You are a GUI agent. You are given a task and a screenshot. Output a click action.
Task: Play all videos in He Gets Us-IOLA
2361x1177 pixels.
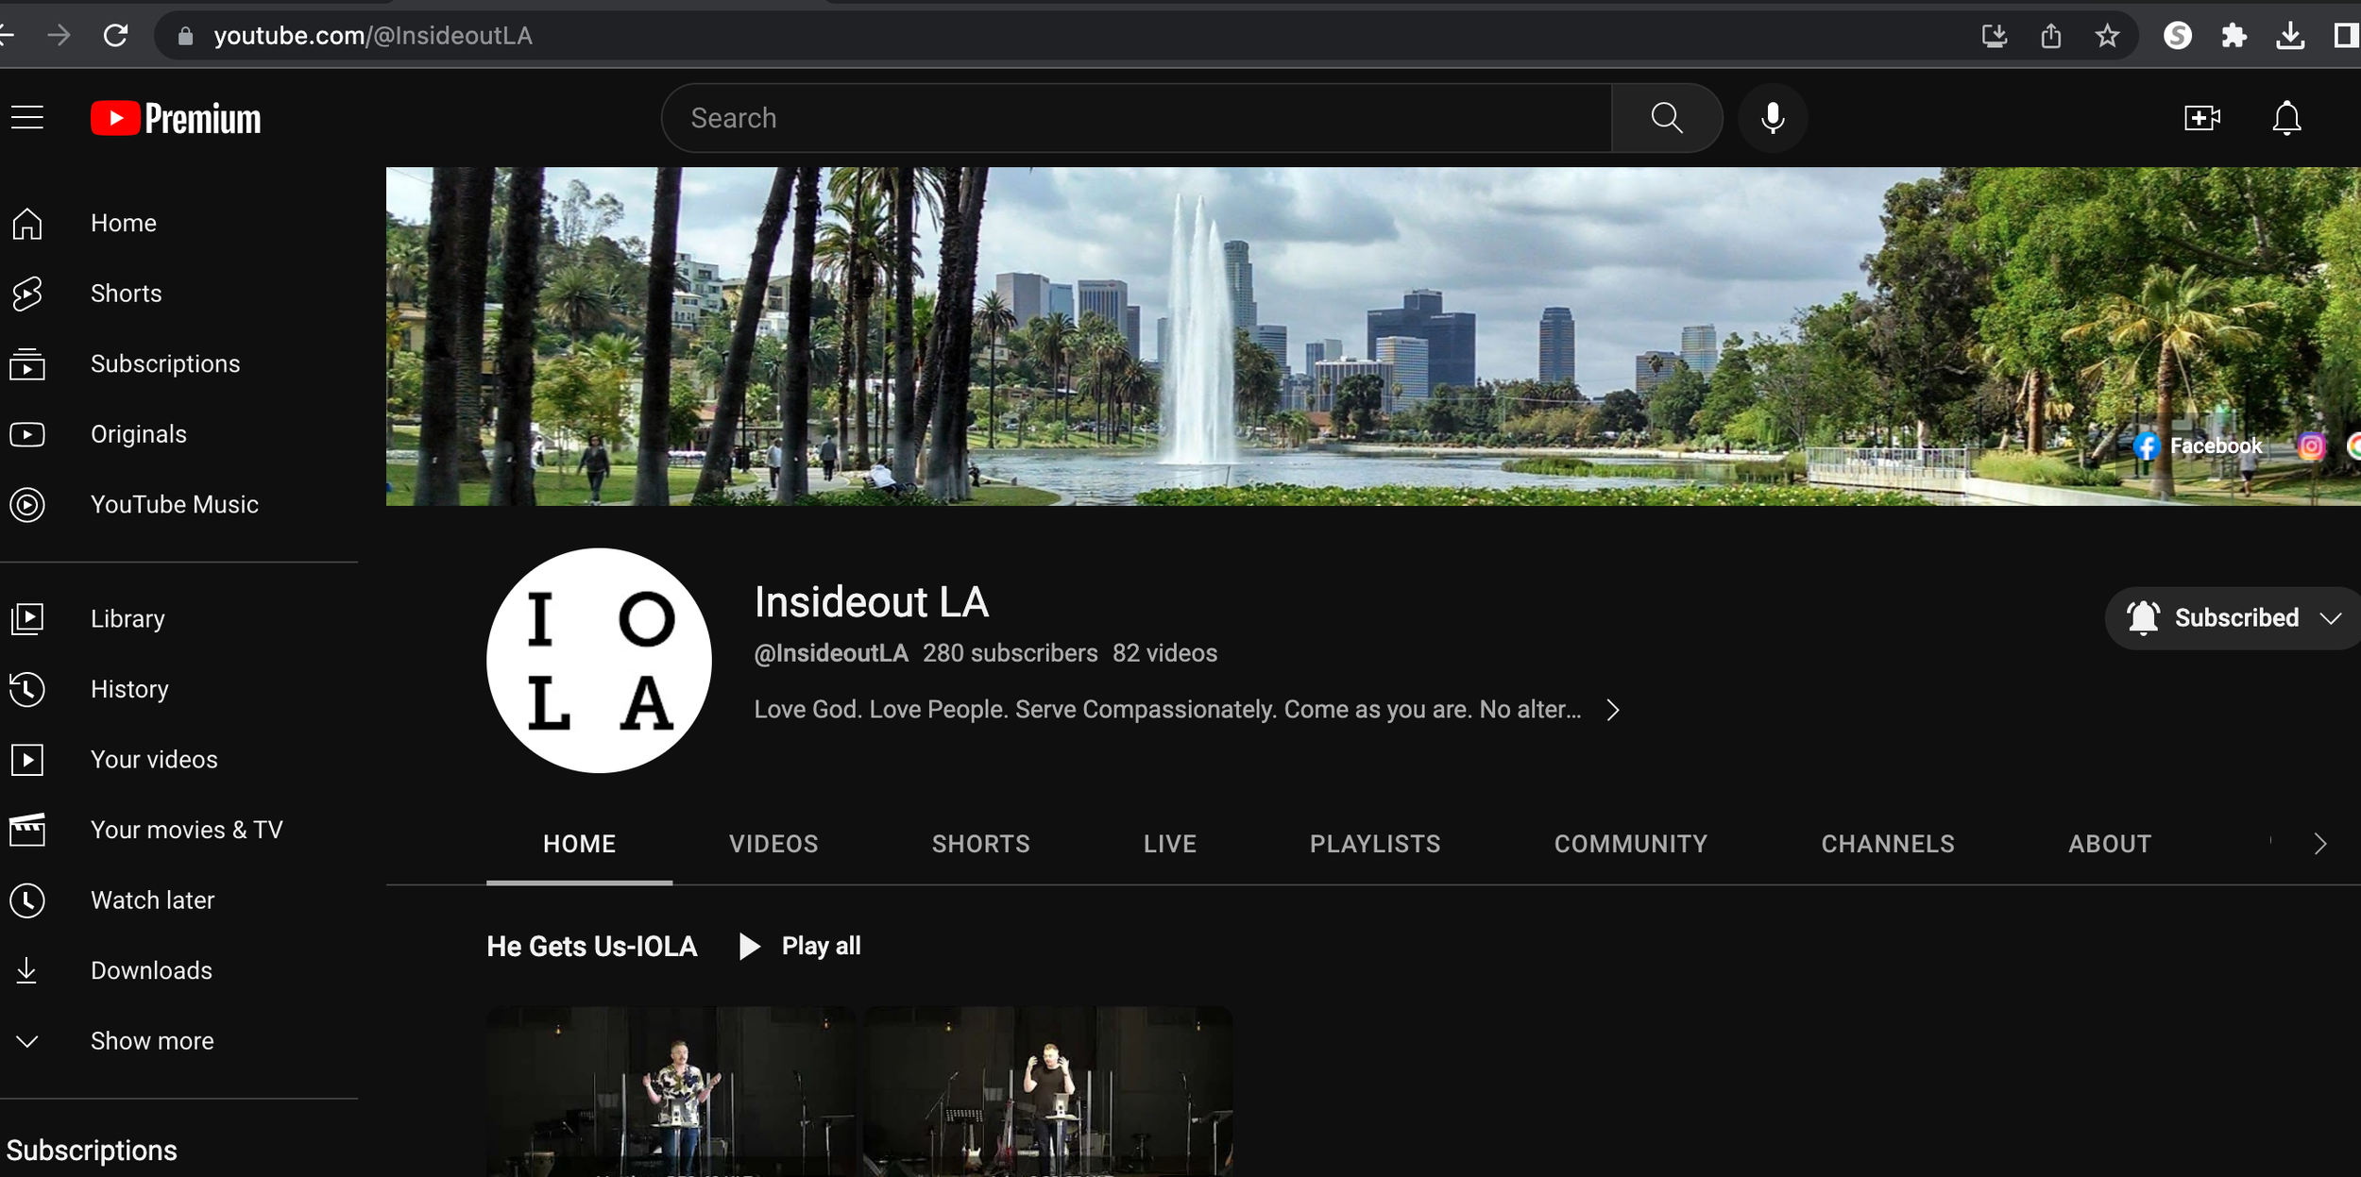click(x=799, y=945)
